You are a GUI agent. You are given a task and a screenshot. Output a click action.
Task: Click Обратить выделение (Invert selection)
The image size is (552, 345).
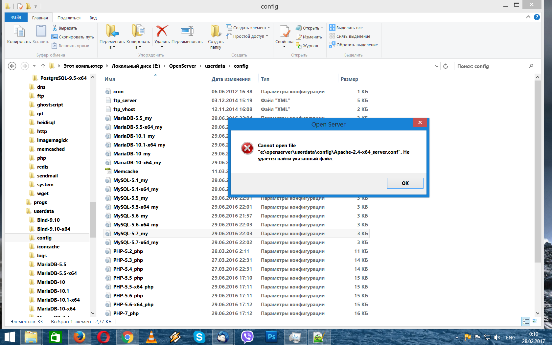point(354,45)
